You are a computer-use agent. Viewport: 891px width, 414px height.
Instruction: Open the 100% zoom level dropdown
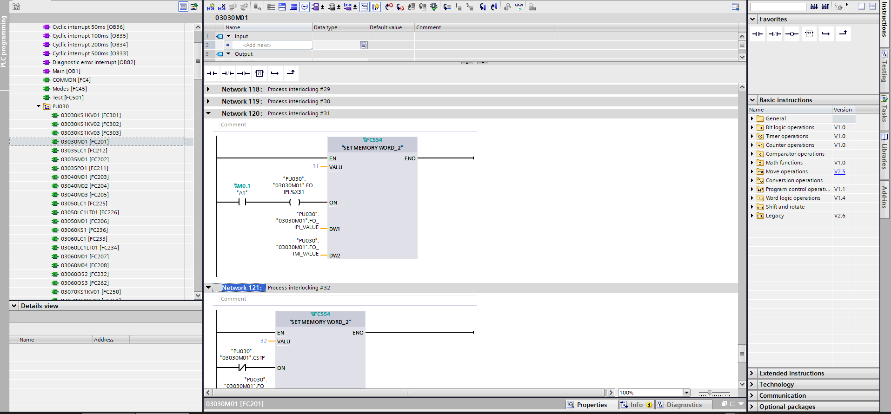686,393
